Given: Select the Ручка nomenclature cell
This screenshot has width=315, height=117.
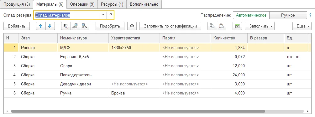Looking at the screenshot, I should click(x=83, y=93).
